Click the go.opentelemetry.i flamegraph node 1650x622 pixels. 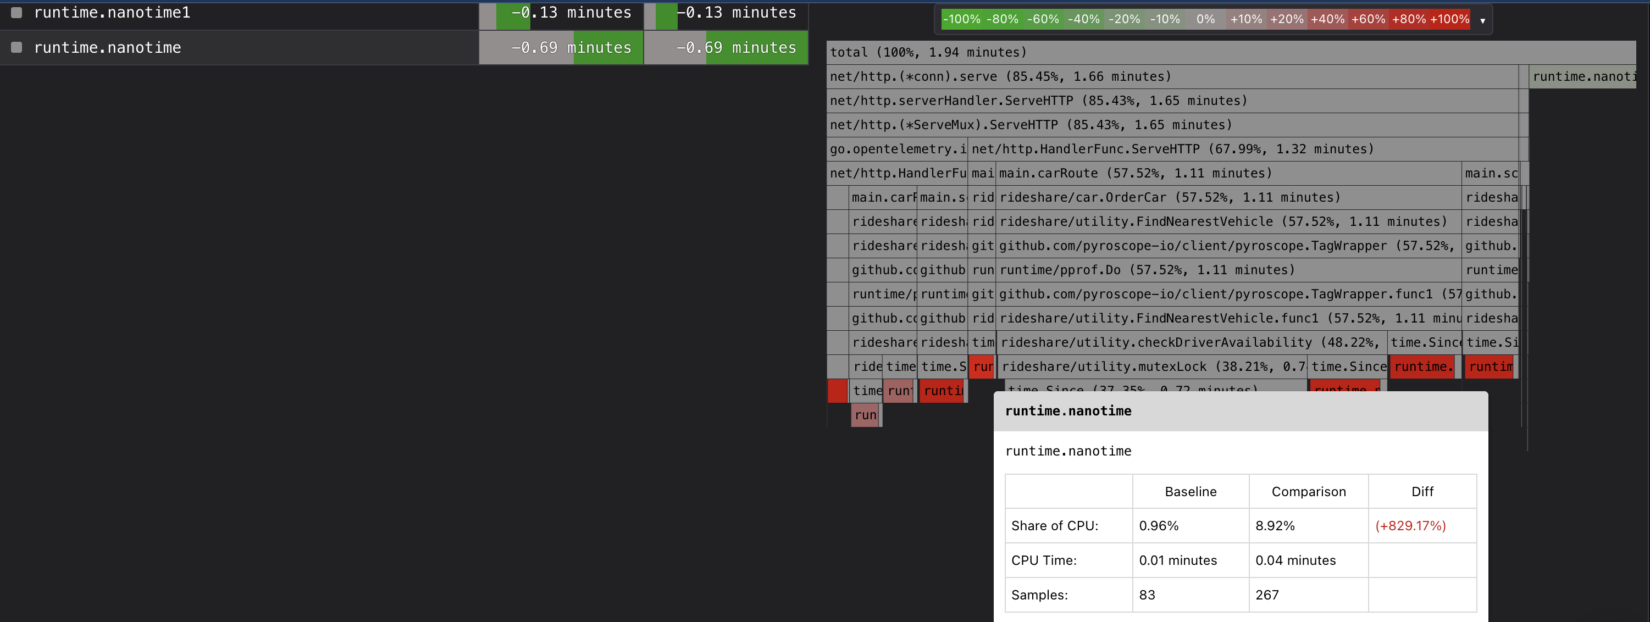(x=897, y=149)
